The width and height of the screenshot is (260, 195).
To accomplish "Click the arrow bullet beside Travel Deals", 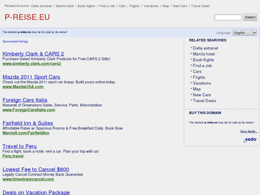I will (x=191, y=100).
